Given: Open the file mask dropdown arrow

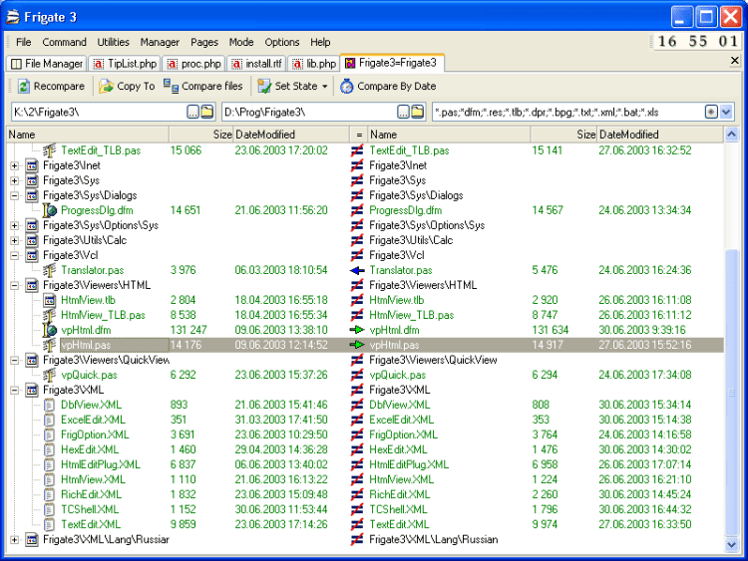Looking at the screenshot, I should [x=726, y=112].
